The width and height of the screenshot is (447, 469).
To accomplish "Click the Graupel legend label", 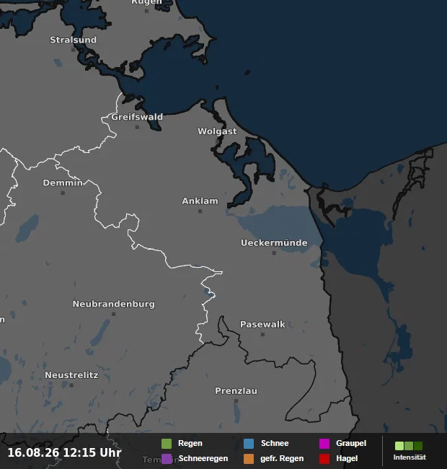I will point(351,443).
